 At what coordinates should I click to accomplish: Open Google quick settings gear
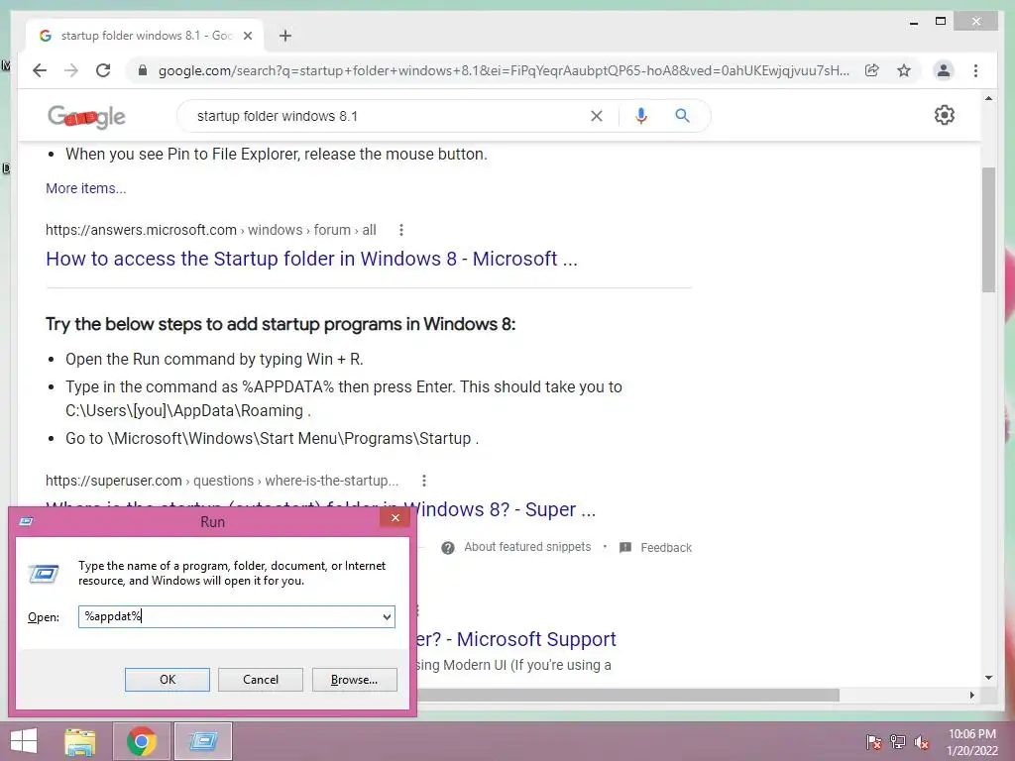tap(945, 115)
